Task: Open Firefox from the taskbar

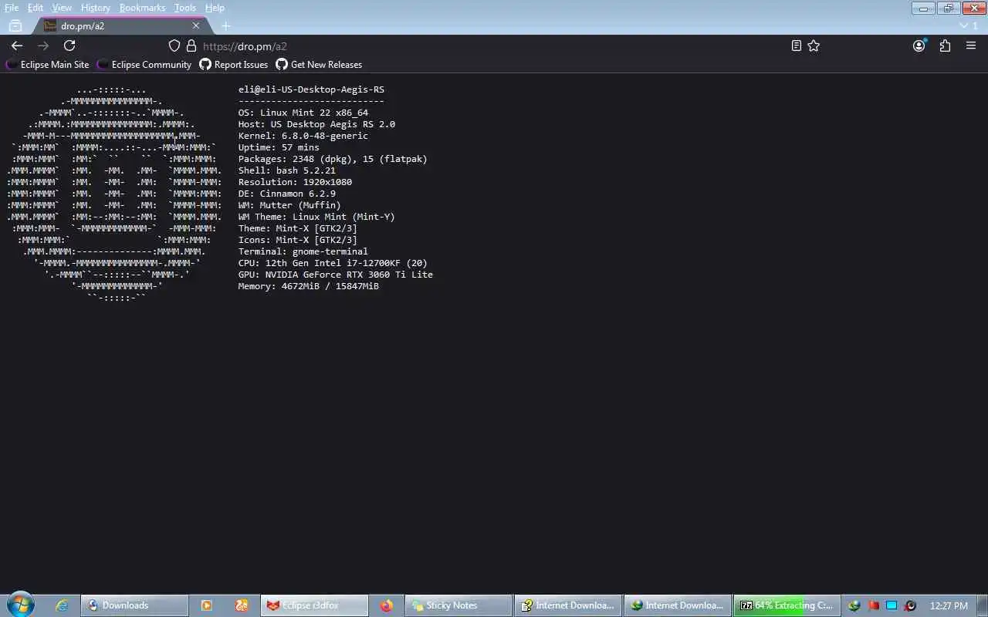Action: (386, 605)
